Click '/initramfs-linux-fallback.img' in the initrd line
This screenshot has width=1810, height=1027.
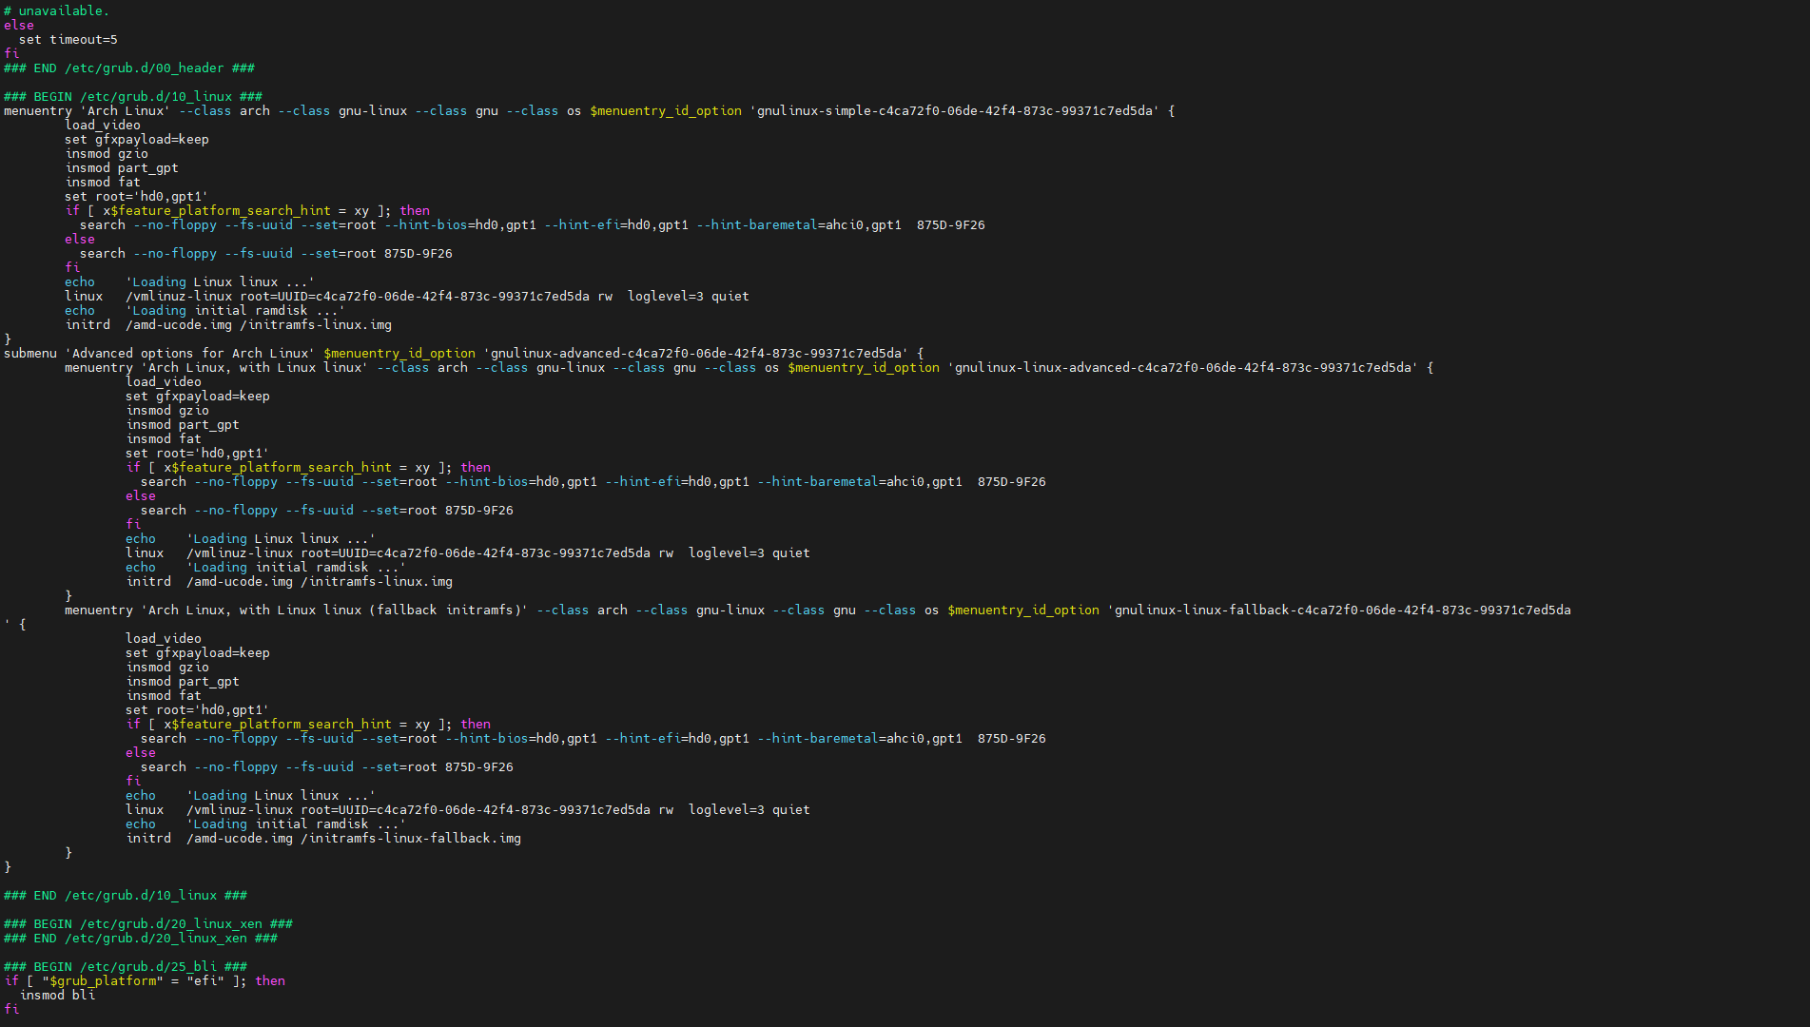click(x=411, y=839)
